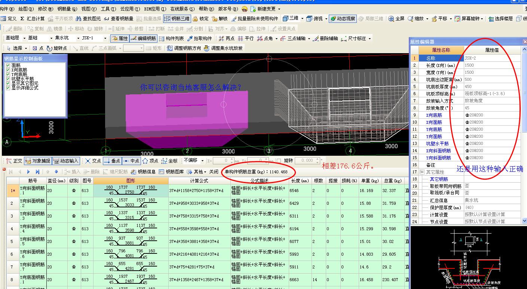Click the 图形 column header
This screenshot has width=527, height=289.
(131, 181)
